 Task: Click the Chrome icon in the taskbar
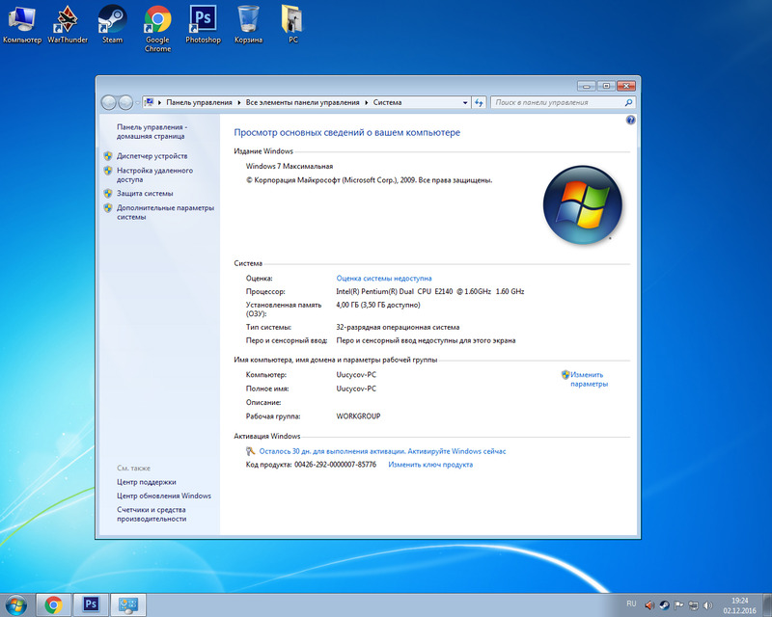(54, 604)
